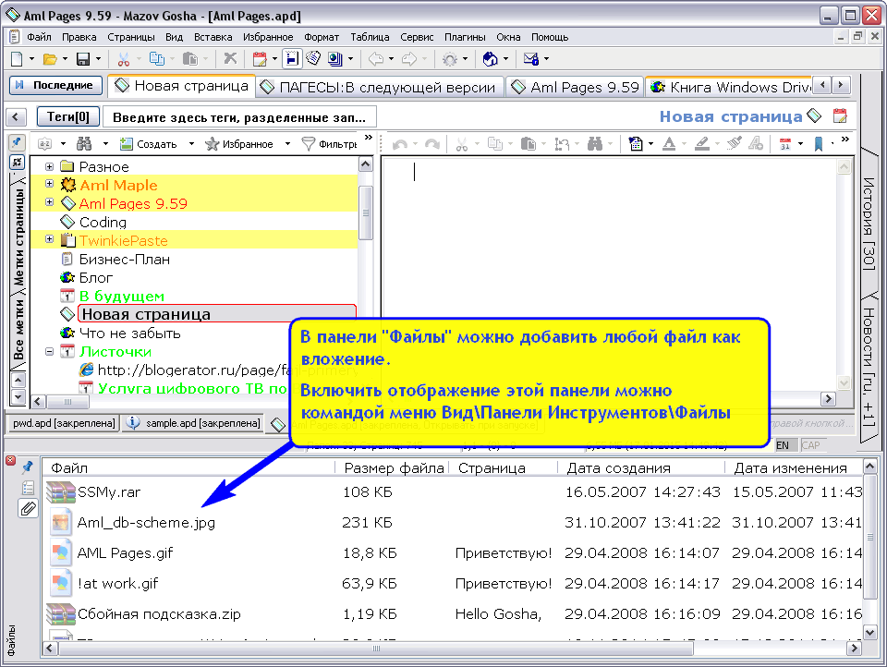Open the Сервис menu
This screenshot has width=887, height=667.
pyautogui.click(x=417, y=37)
